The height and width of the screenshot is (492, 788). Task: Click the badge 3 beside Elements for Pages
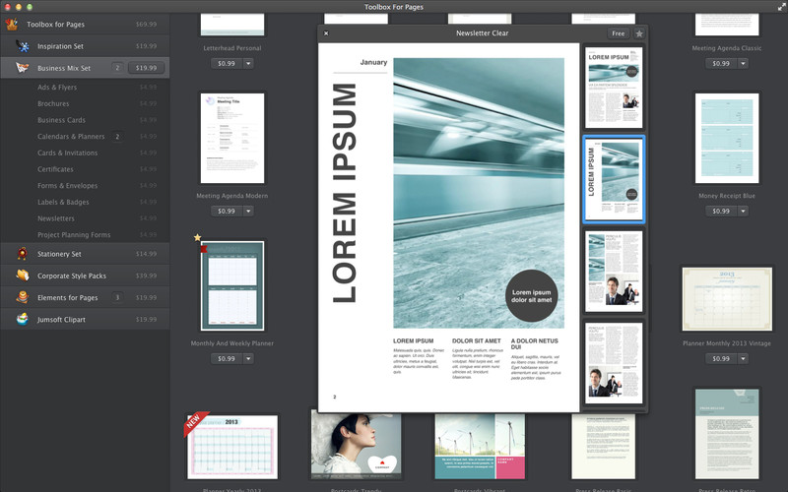pyautogui.click(x=117, y=297)
